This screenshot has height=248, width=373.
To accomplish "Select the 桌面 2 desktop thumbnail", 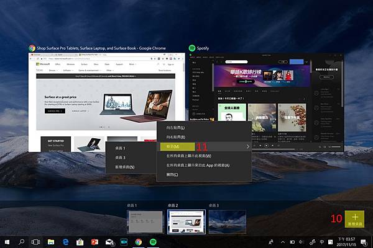I will tap(186, 222).
